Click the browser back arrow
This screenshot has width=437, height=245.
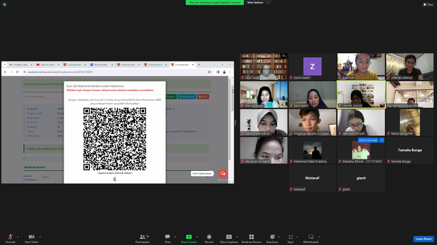pos(5,72)
